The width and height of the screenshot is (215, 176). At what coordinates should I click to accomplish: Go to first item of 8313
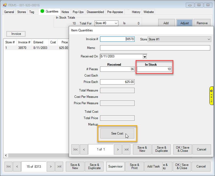pos(8,166)
